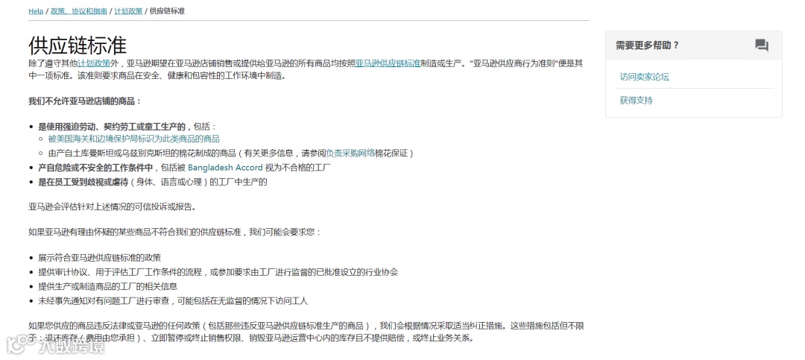Click the 负责采购网络 link
Viewport: 805px width, 360px height.
[350, 153]
